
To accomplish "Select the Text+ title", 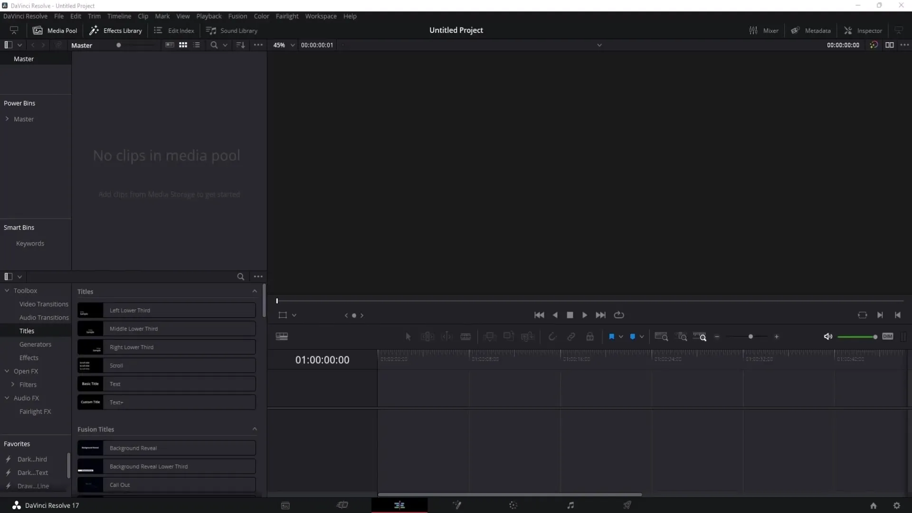I will pos(167,402).
